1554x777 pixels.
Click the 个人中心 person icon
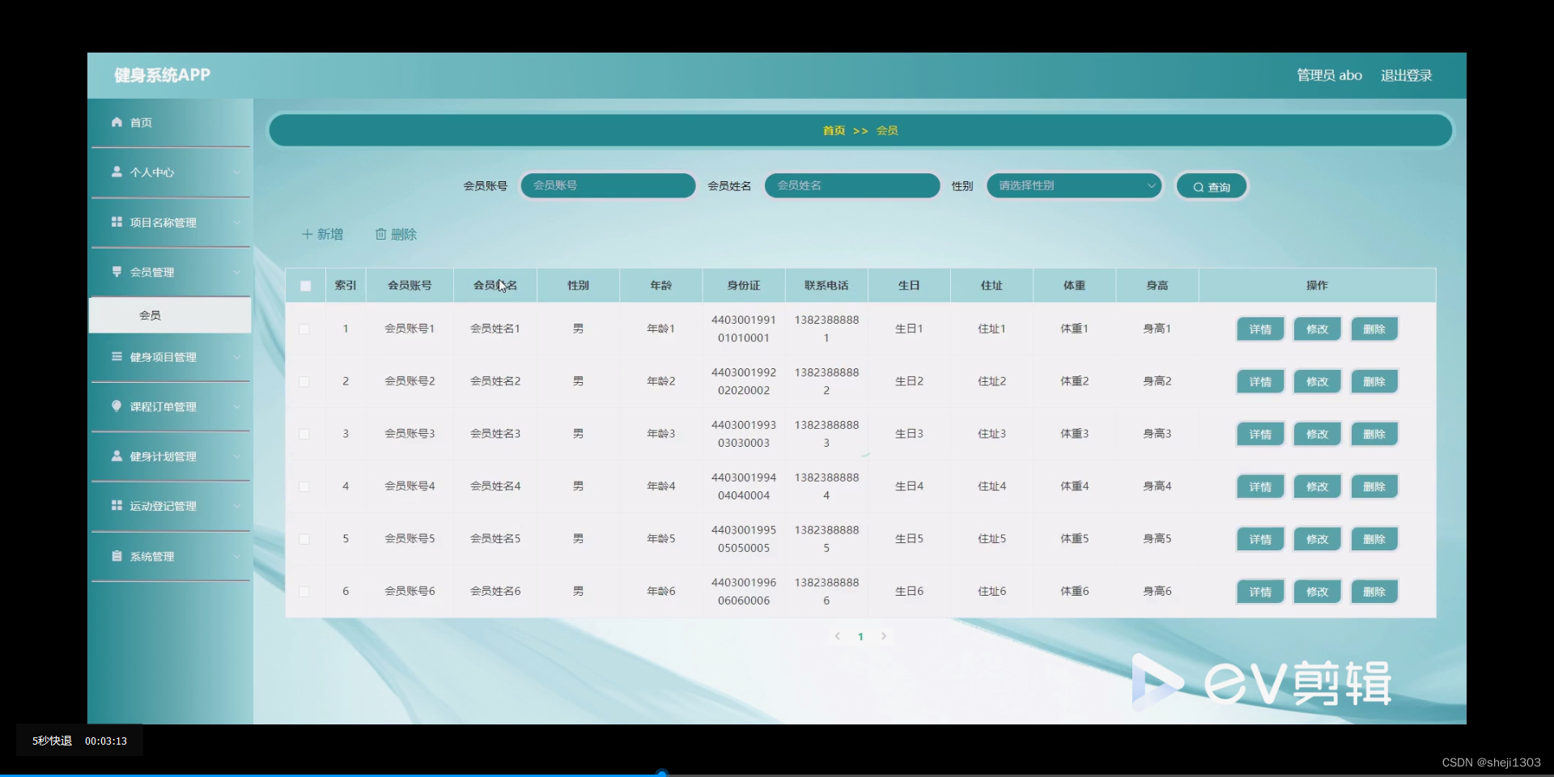coord(117,172)
